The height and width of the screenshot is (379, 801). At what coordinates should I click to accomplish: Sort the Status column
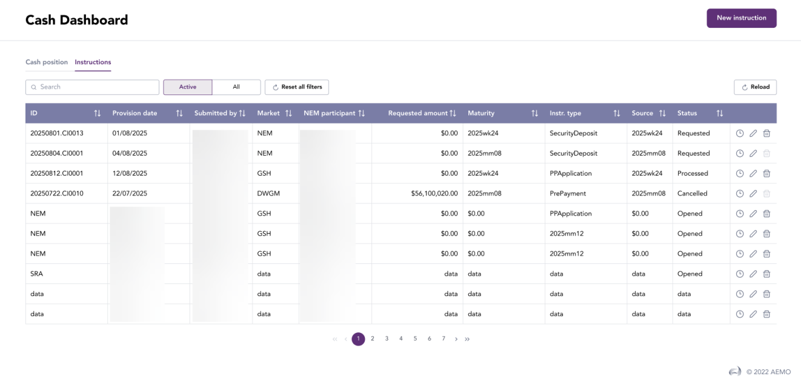720,113
